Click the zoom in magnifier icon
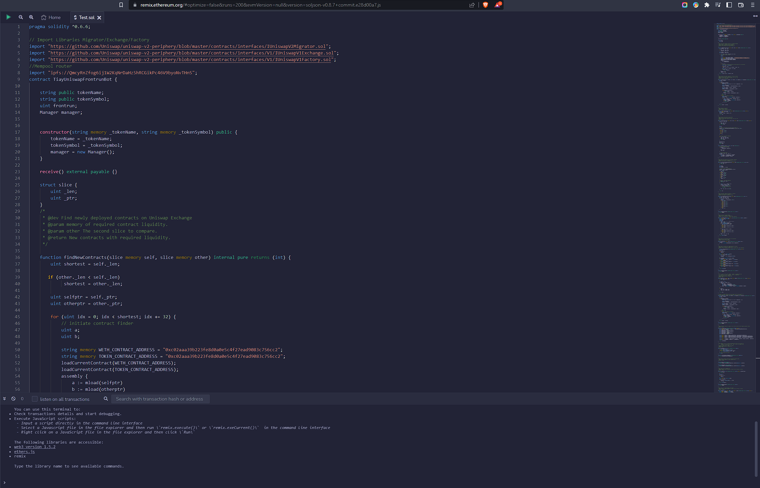Viewport: 760px width, 488px height. tap(31, 17)
